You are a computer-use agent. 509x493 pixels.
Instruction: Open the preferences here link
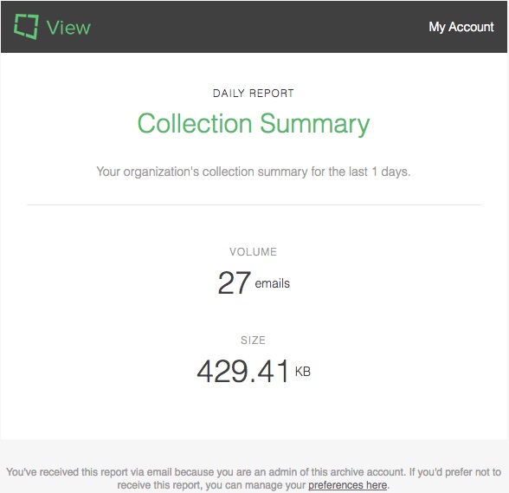coord(347,485)
